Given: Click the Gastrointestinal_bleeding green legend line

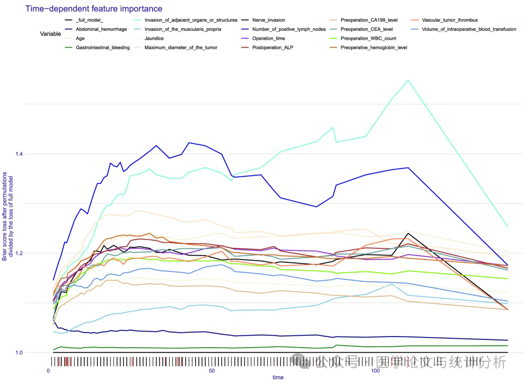Looking at the screenshot, I should coord(68,48).
